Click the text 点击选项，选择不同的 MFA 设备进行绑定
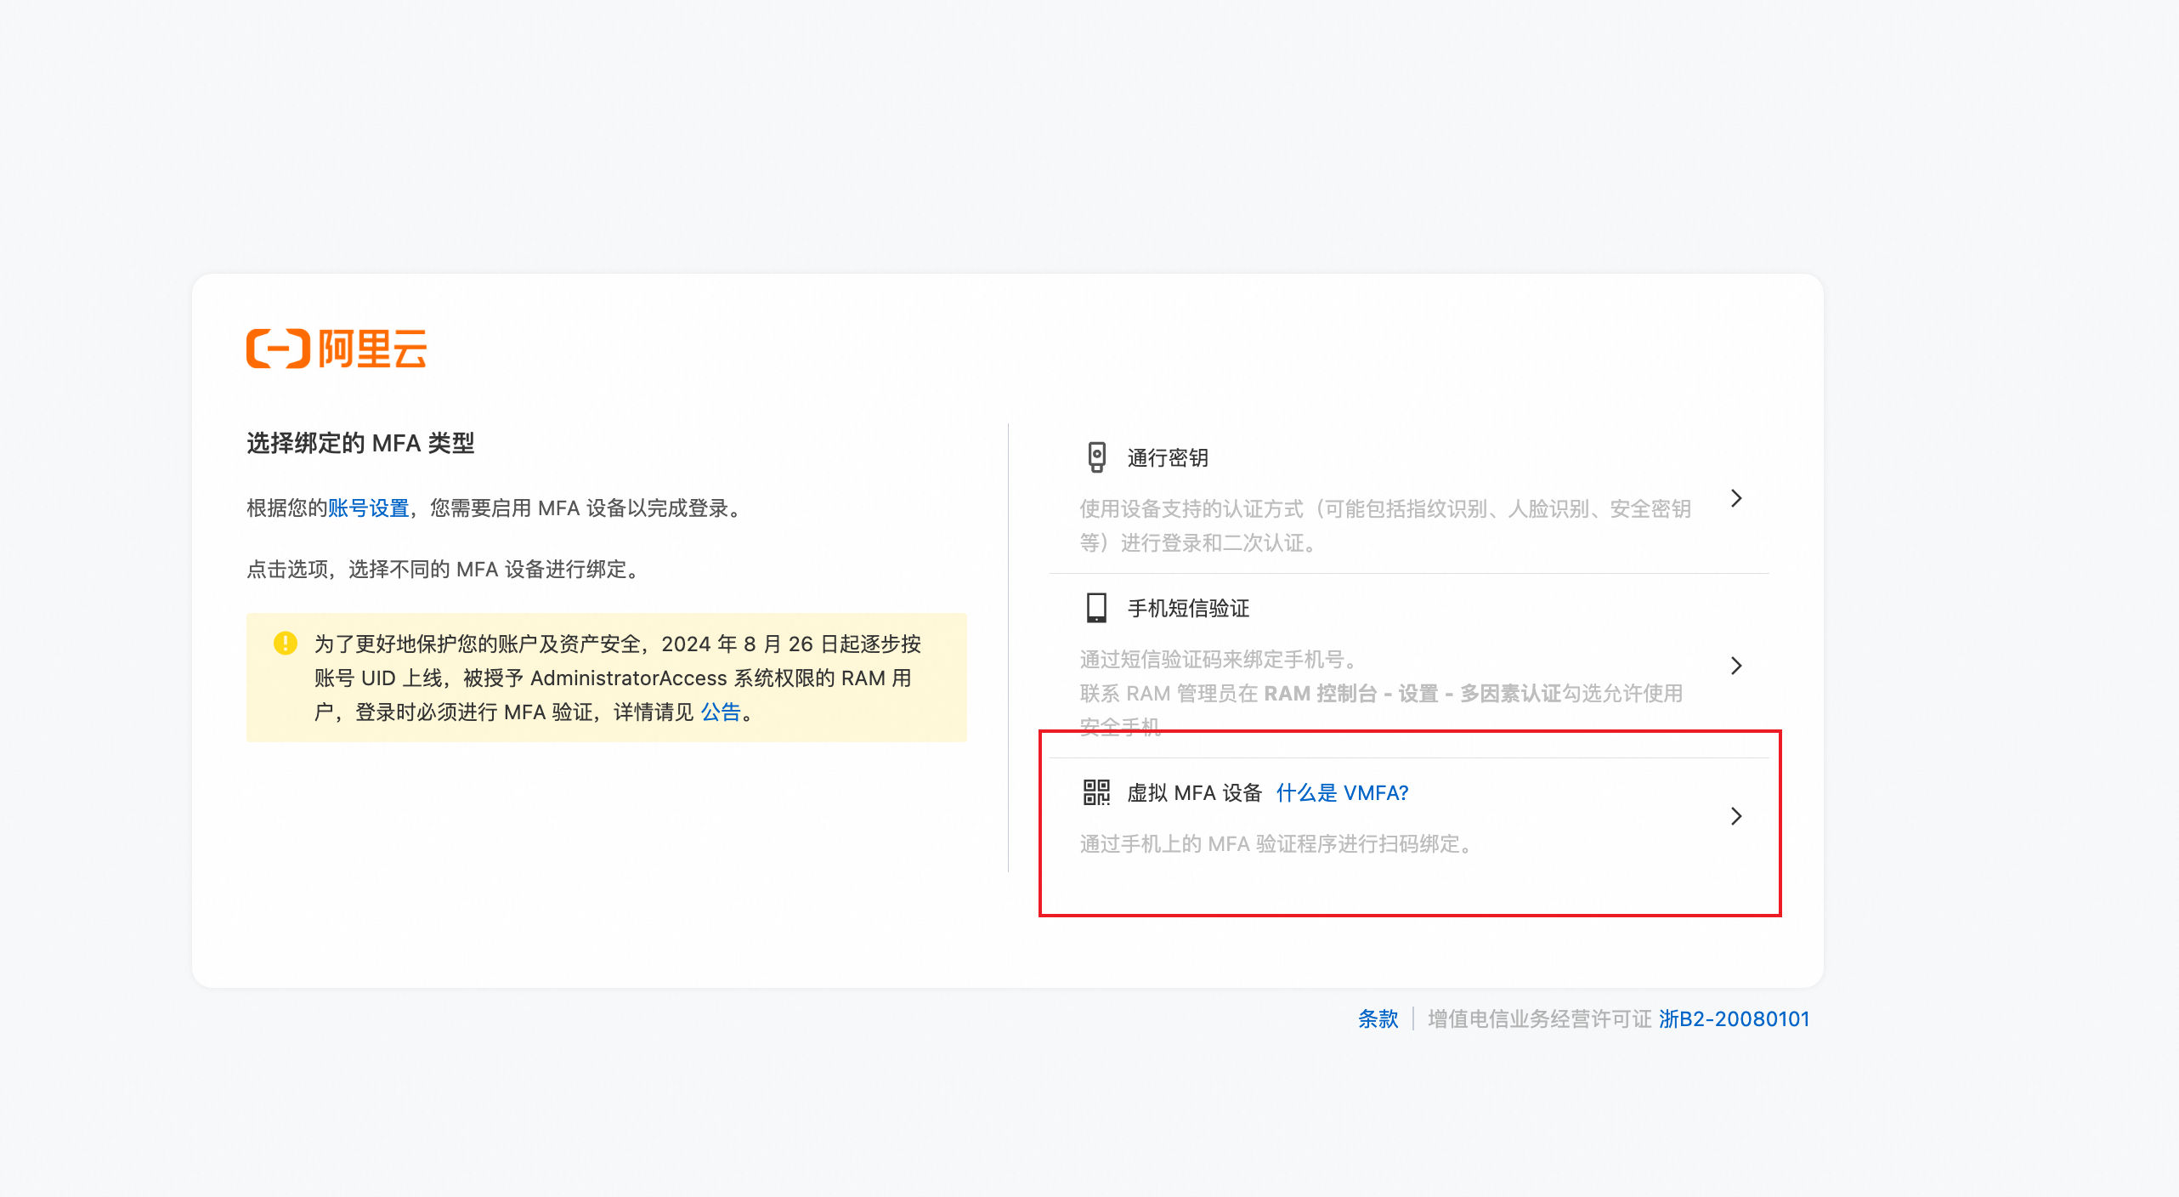 444,570
